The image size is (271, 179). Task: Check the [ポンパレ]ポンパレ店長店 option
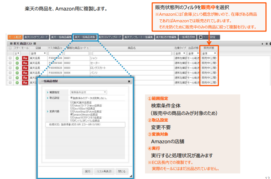point(71,120)
